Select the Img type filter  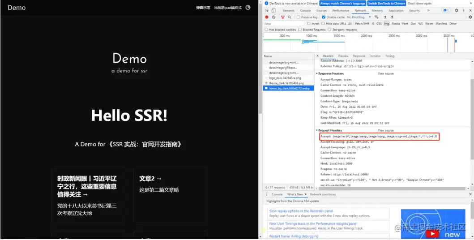pos(387,24)
